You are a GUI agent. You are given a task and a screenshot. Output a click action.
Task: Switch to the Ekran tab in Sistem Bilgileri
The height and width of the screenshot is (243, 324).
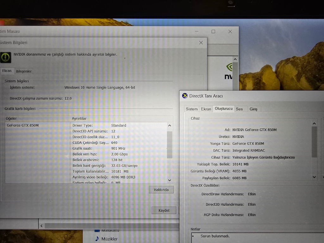tap(7, 71)
